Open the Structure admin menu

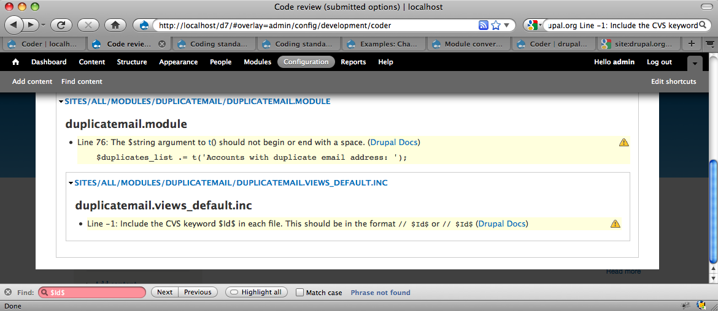coord(132,62)
